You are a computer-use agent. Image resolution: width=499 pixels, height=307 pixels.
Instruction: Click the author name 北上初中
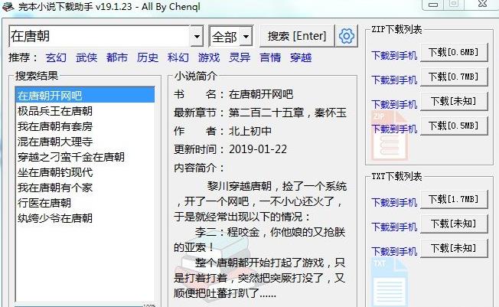(250, 131)
